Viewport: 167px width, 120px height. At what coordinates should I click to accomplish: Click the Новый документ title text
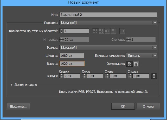(83, 2)
